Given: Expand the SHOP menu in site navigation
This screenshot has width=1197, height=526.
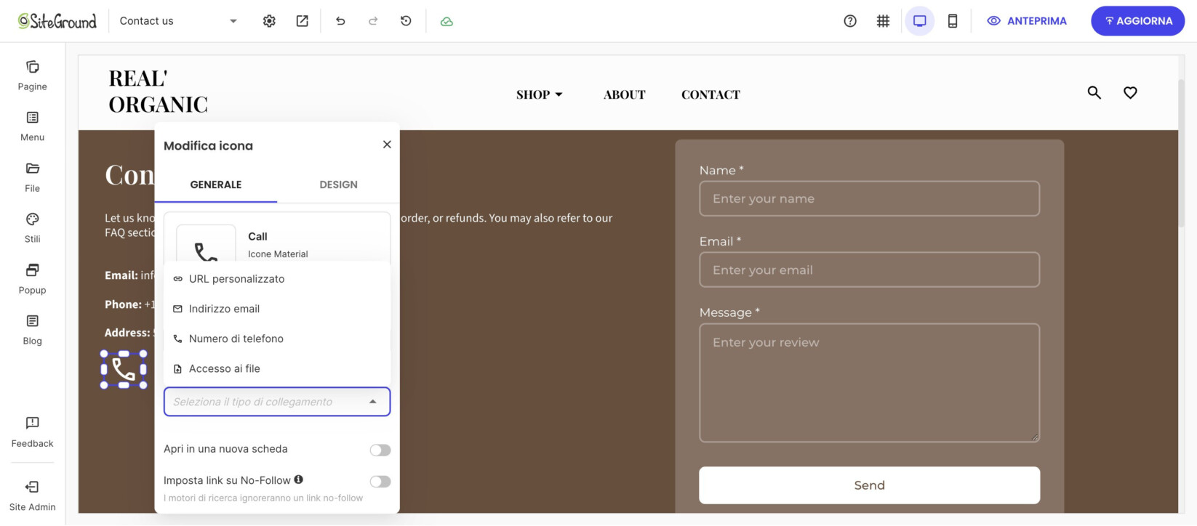Looking at the screenshot, I should [x=540, y=94].
